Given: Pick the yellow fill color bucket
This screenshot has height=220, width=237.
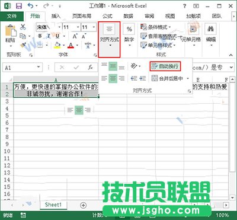Looking at the screenshot, I should 57,45.
